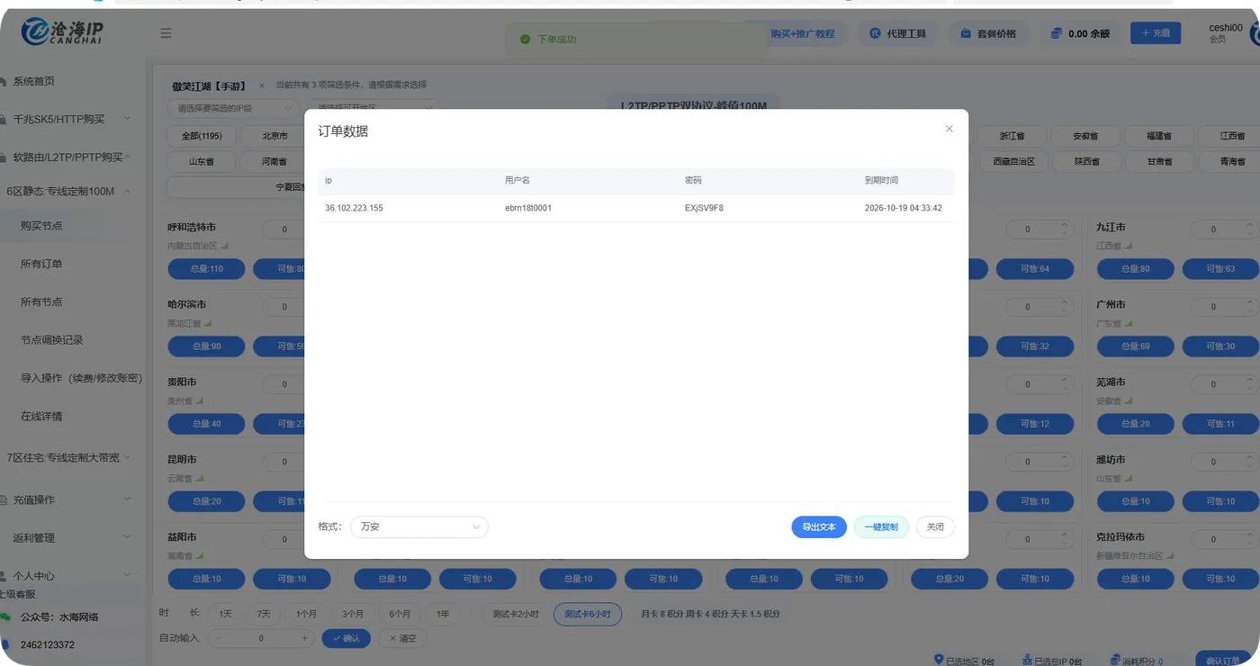1260x666 pixels.
Task: Select the 西藏自治区 region filter
Action: click(1014, 162)
